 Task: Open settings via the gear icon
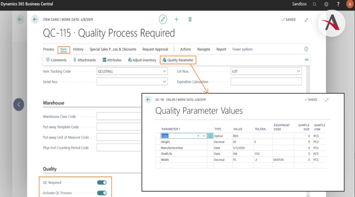click(x=326, y=4)
